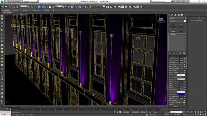Open the reference coordinate system dropdown
Viewport: 207px width, 116px height.
[59, 6]
